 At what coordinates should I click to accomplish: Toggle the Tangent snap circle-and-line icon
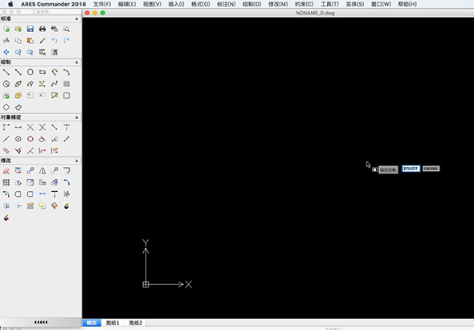43,139
